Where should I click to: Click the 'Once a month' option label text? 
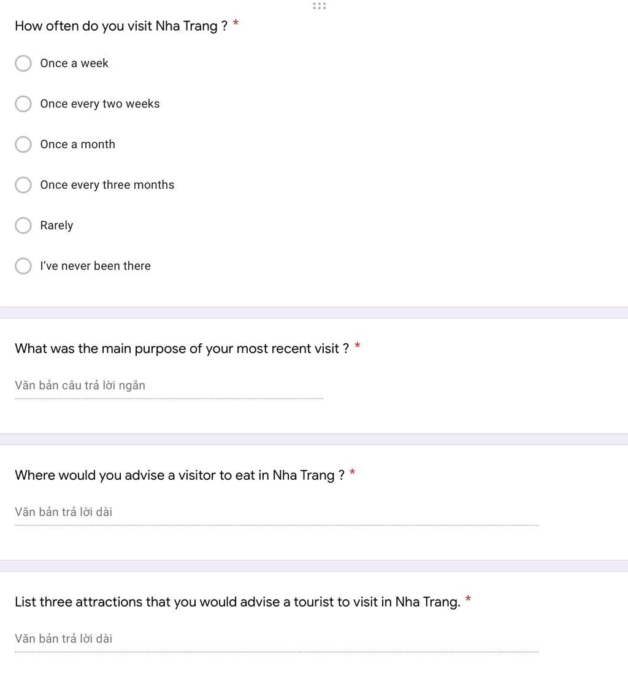tap(77, 144)
